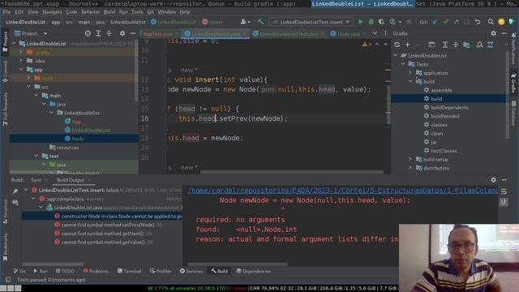The image size is (519, 292).
Task: Collapse All icon in Project panel header
Action: (x=109, y=33)
